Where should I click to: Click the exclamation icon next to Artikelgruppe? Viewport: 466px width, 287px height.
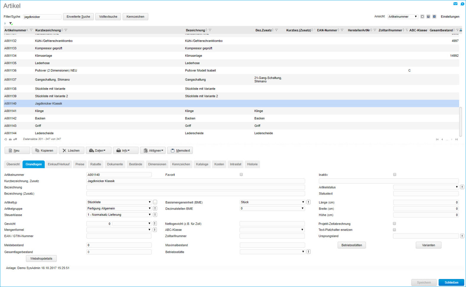(x=155, y=208)
